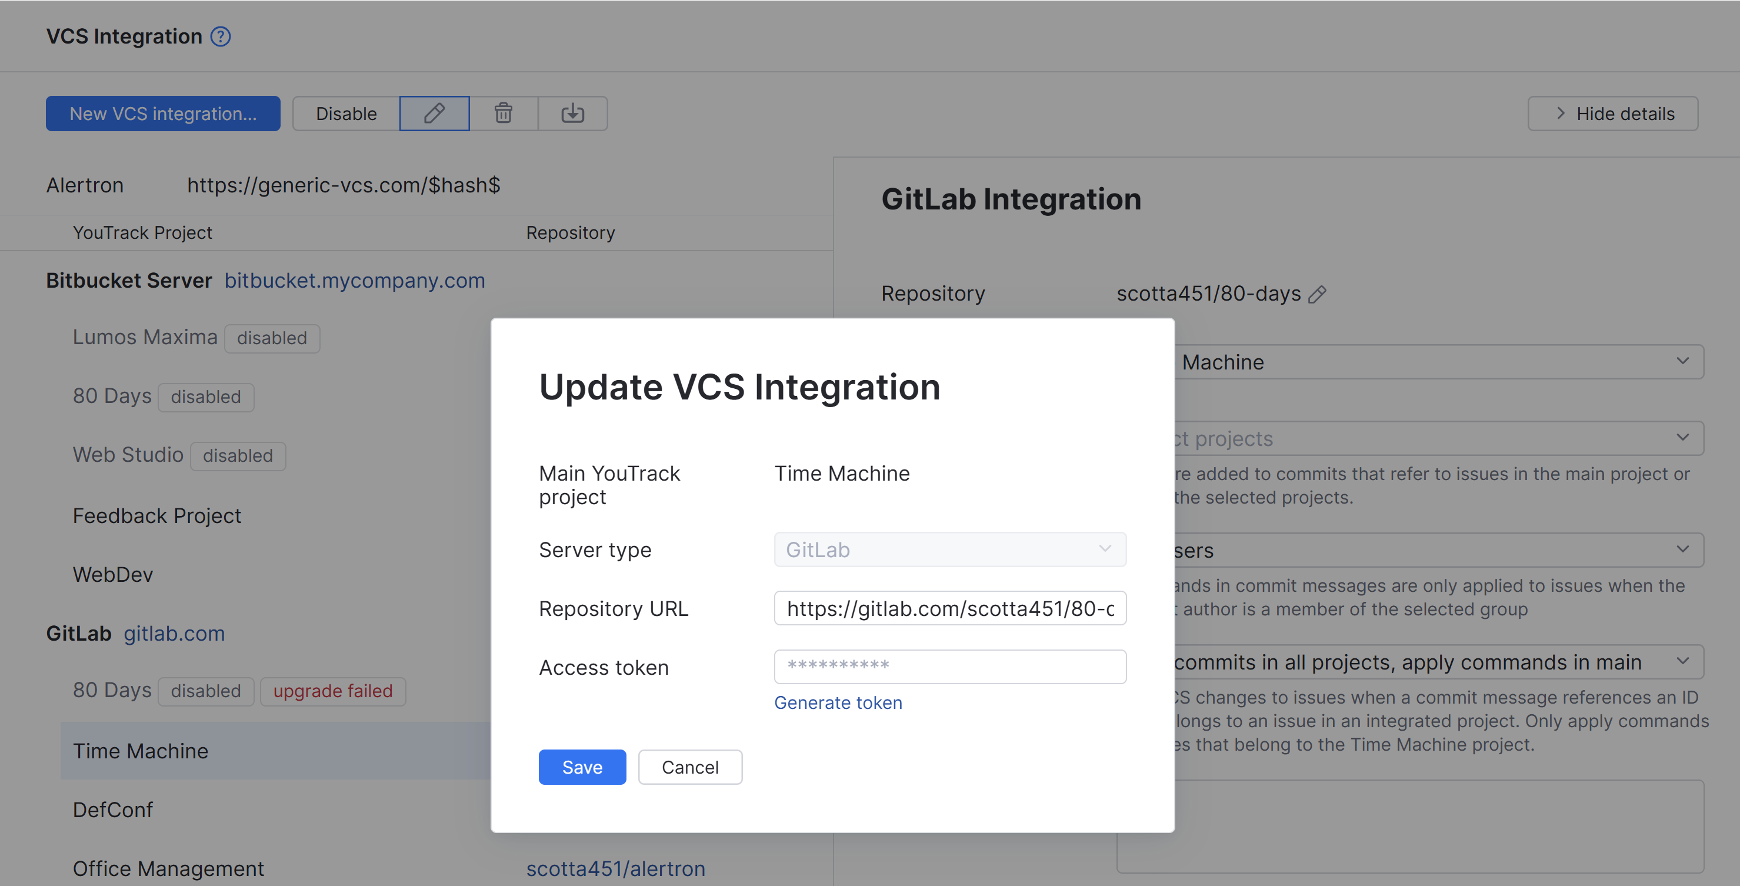Click the New VCS integration button
The width and height of the screenshot is (1740, 886).
click(163, 114)
